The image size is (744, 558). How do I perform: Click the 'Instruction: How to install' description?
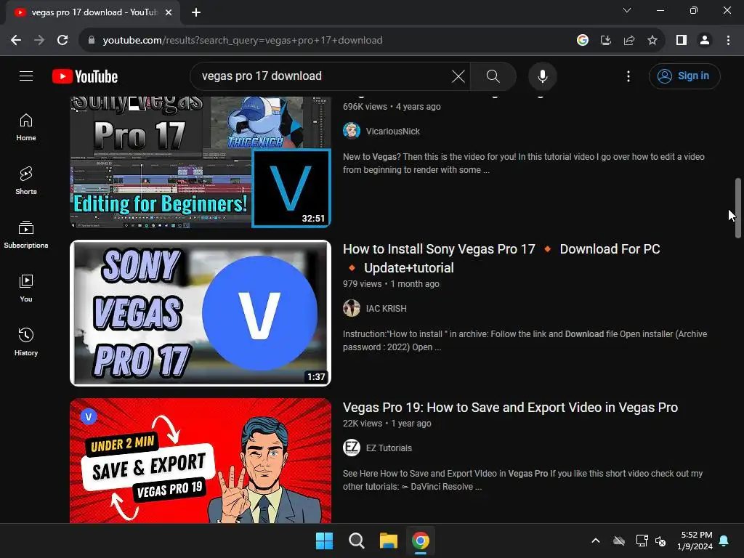(525, 340)
